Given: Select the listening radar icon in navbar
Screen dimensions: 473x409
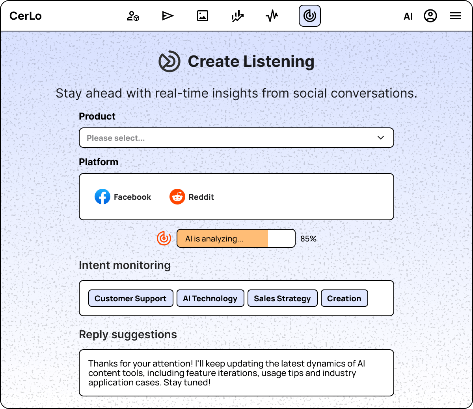Looking at the screenshot, I should (x=310, y=16).
